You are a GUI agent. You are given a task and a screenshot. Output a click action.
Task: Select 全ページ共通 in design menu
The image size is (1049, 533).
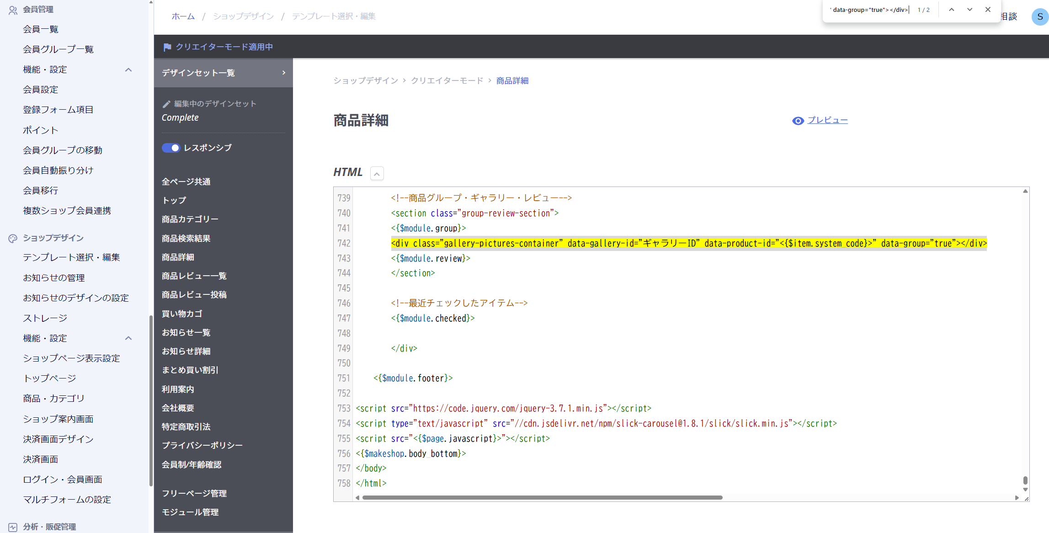(186, 182)
